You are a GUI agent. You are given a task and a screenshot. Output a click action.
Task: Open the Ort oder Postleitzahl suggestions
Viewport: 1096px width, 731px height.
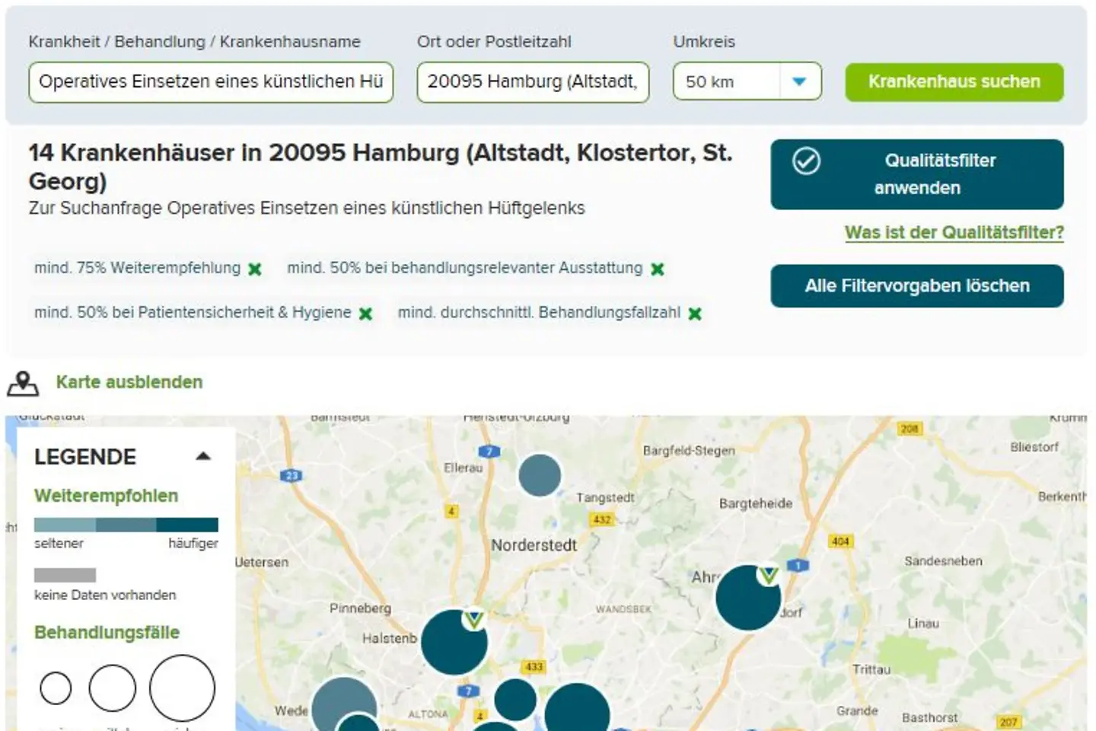(532, 82)
